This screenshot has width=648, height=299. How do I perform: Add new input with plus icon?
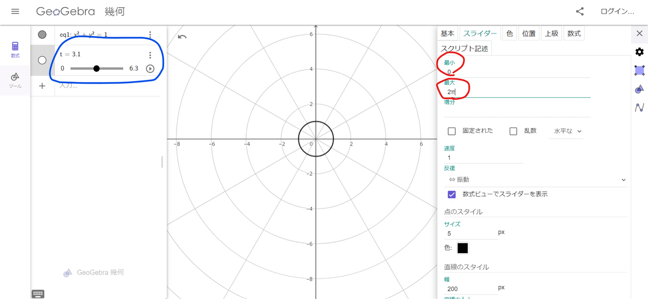[42, 86]
